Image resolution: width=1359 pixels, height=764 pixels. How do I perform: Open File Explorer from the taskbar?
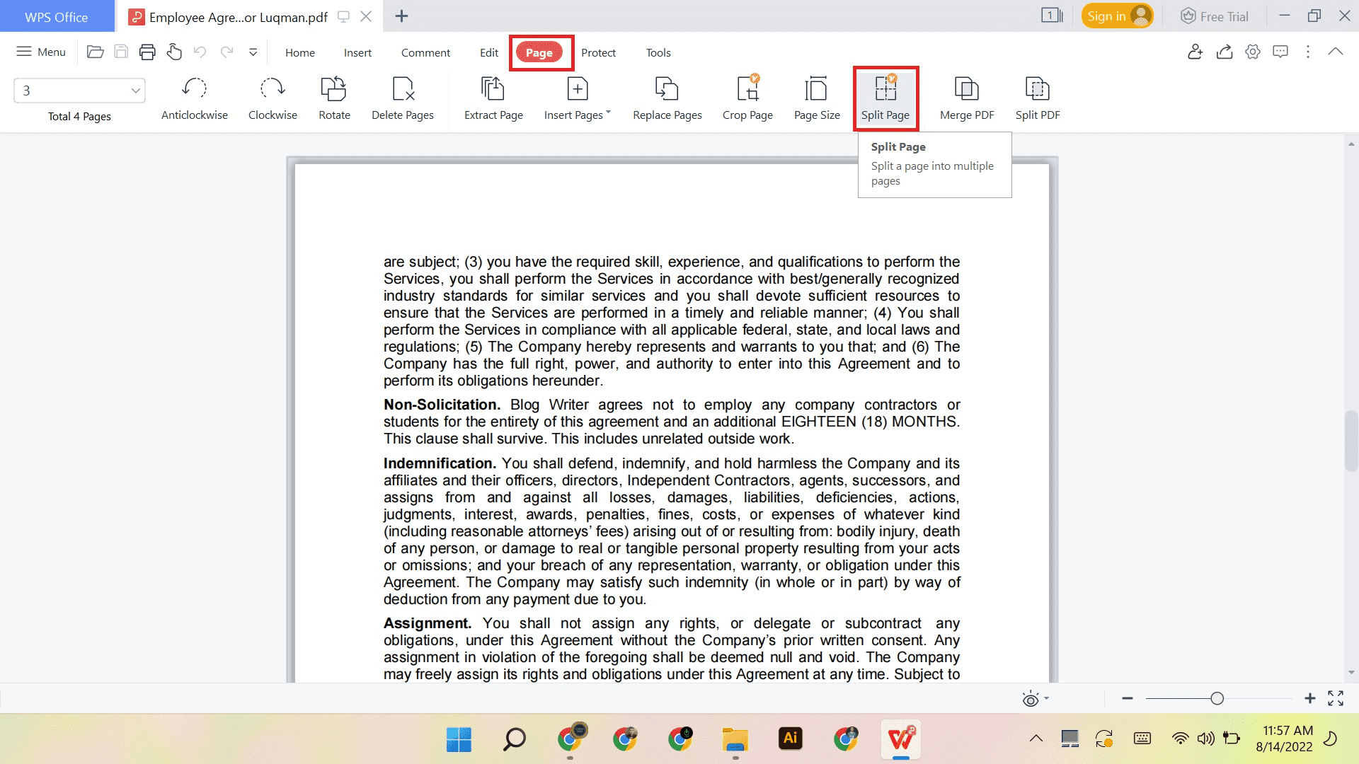735,739
